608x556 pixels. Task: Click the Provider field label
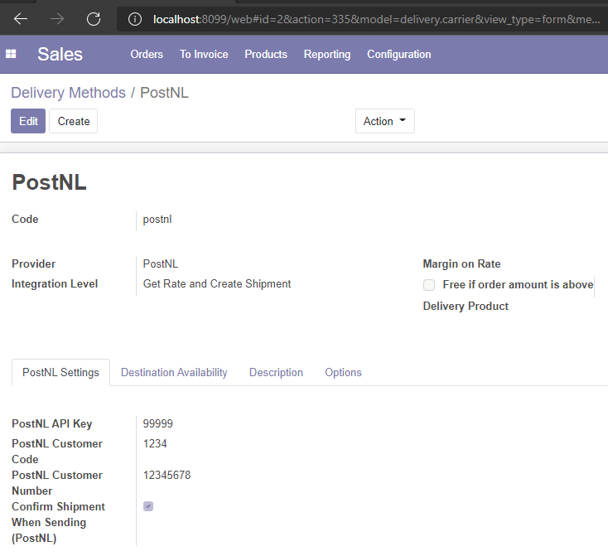pyautogui.click(x=34, y=263)
